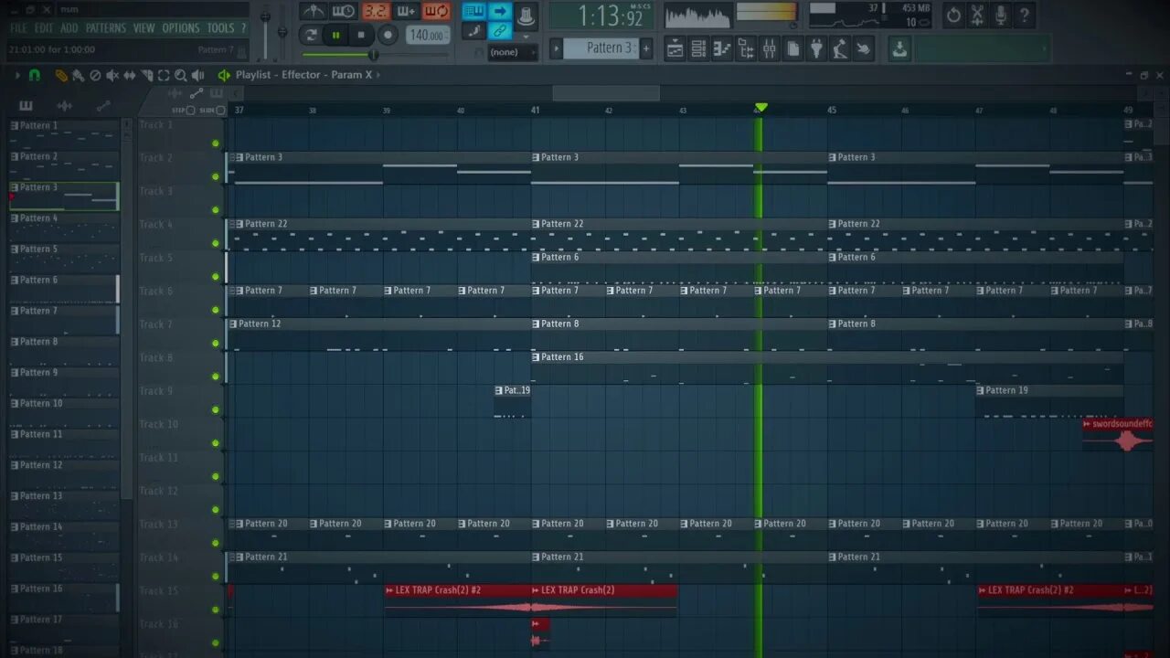
Task: Click the record button in transport
Action: tap(388, 36)
